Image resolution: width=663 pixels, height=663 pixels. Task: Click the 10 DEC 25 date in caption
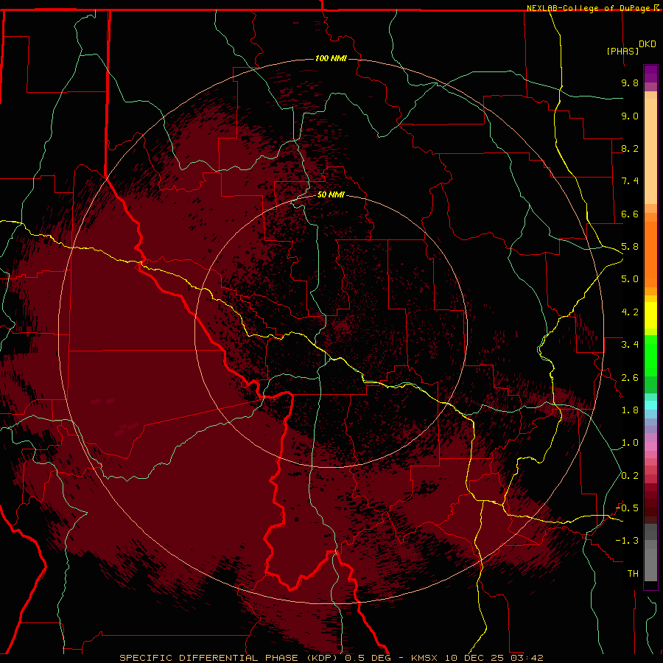pyautogui.click(x=474, y=658)
